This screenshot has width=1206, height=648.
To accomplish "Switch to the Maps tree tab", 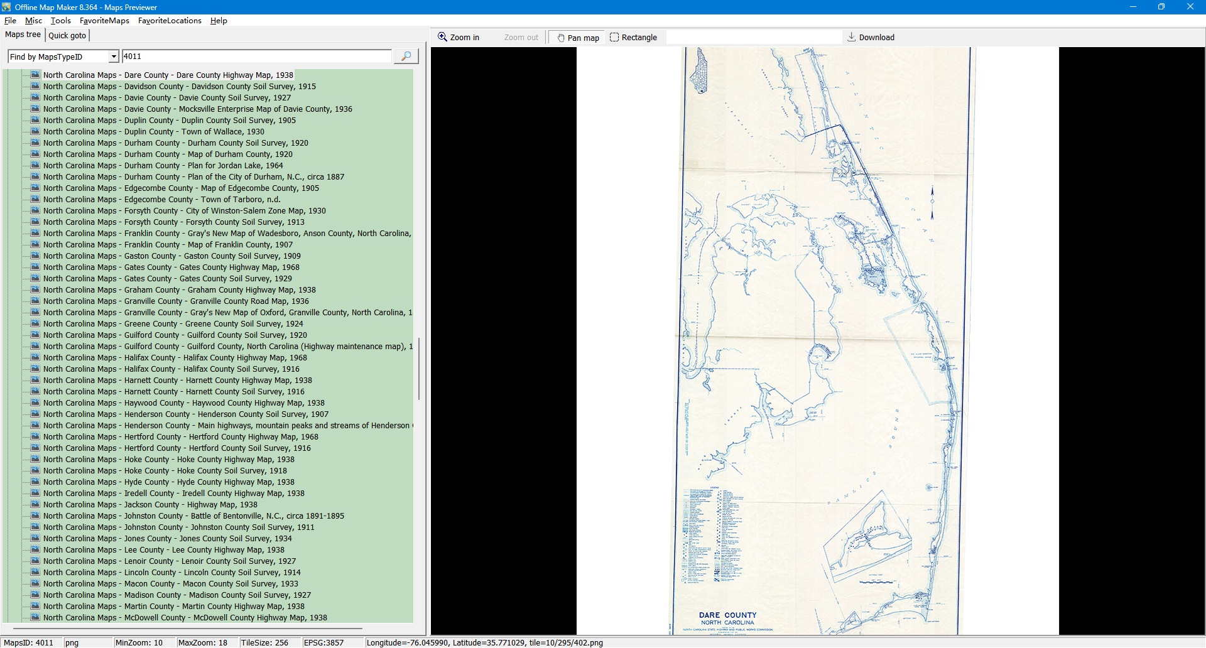I will coord(23,35).
